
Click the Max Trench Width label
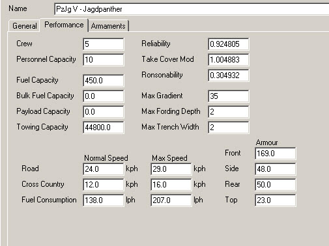coord(170,127)
